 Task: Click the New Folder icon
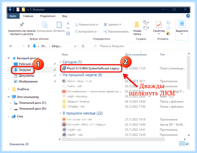pyautogui.click(x=137, y=25)
